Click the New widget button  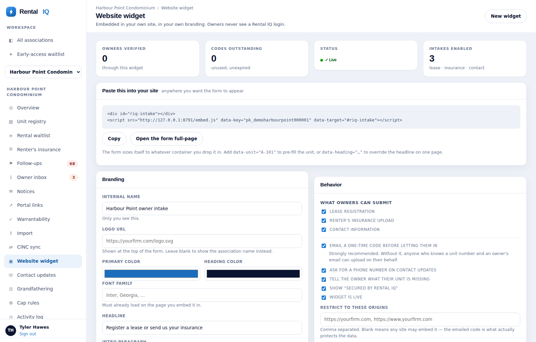coord(506,16)
